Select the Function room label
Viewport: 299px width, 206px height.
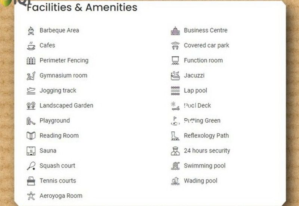point(203,60)
